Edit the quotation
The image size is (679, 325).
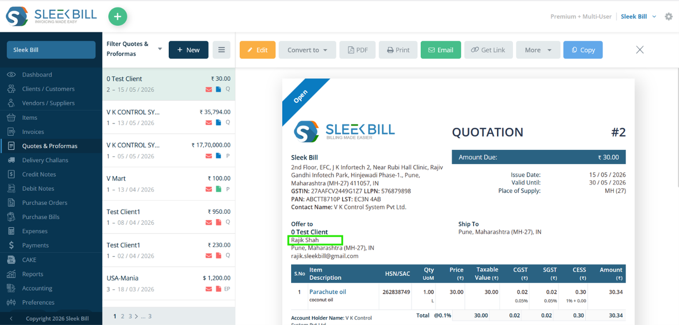257,50
